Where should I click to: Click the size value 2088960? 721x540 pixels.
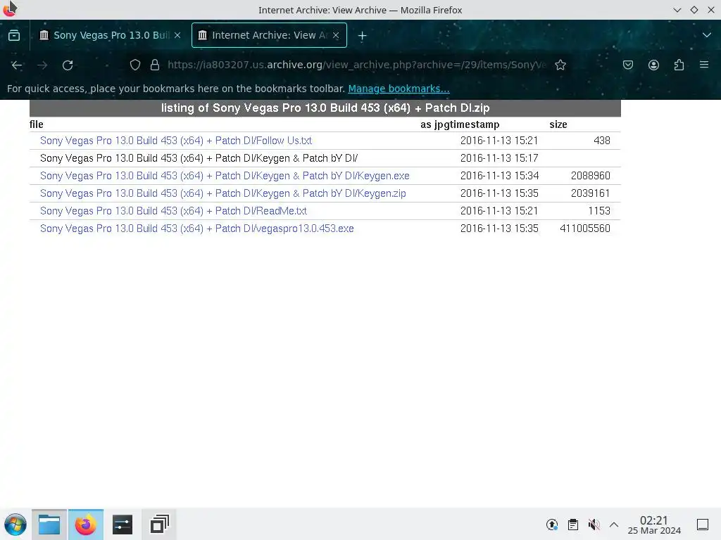[591, 176]
